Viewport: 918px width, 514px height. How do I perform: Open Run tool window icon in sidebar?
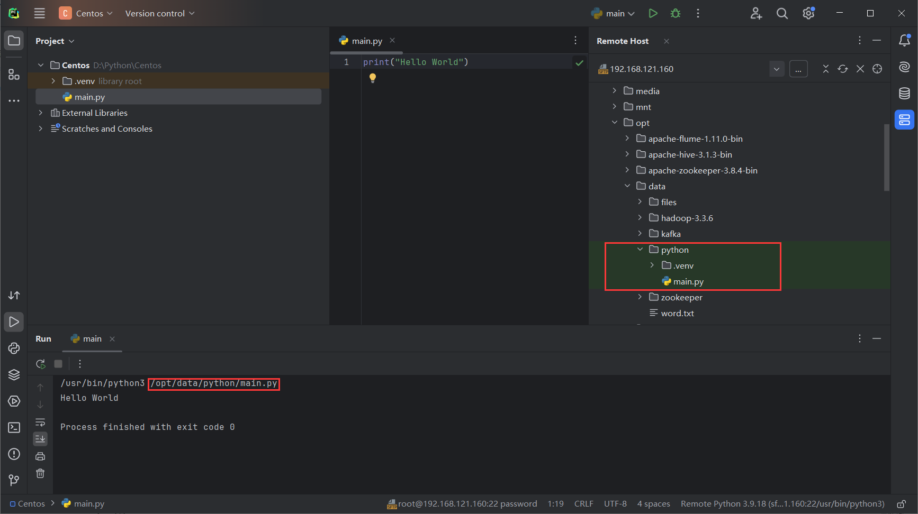coord(14,322)
